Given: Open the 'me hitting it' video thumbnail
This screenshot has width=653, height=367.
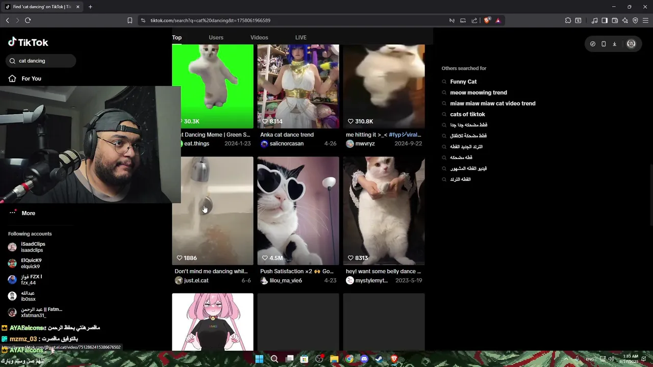Looking at the screenshot, I should point(384,86).
